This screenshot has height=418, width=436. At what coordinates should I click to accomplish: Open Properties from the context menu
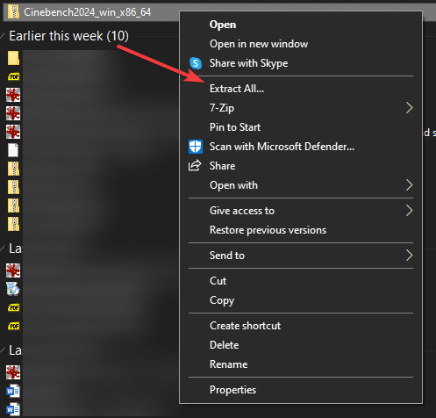click(x=232, y=390)
